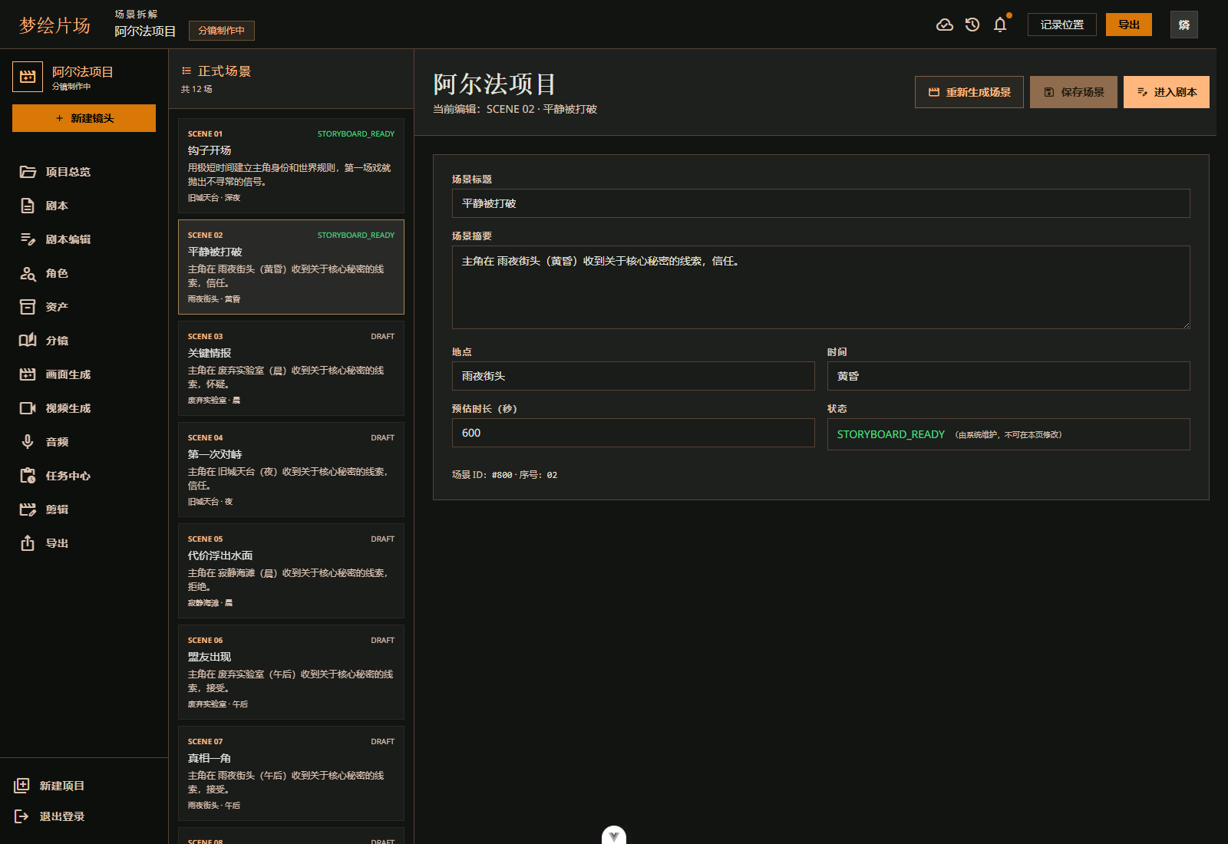Click the 剧本编辑 edit icon
This screenshot has width=1228, height=844.
pos(28,239)
